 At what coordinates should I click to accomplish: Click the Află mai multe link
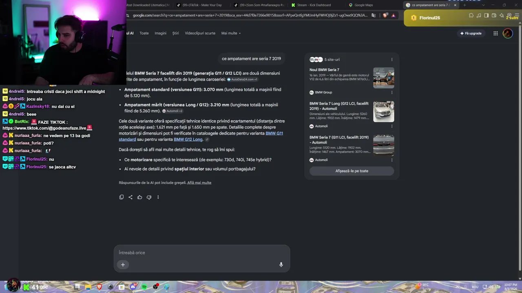tap(199, 183)
